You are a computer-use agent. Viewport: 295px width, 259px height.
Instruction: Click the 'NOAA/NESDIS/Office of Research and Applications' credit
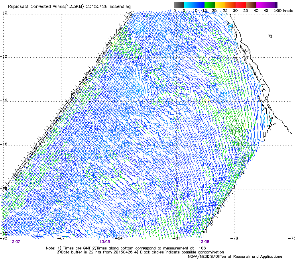coord(235,256)
